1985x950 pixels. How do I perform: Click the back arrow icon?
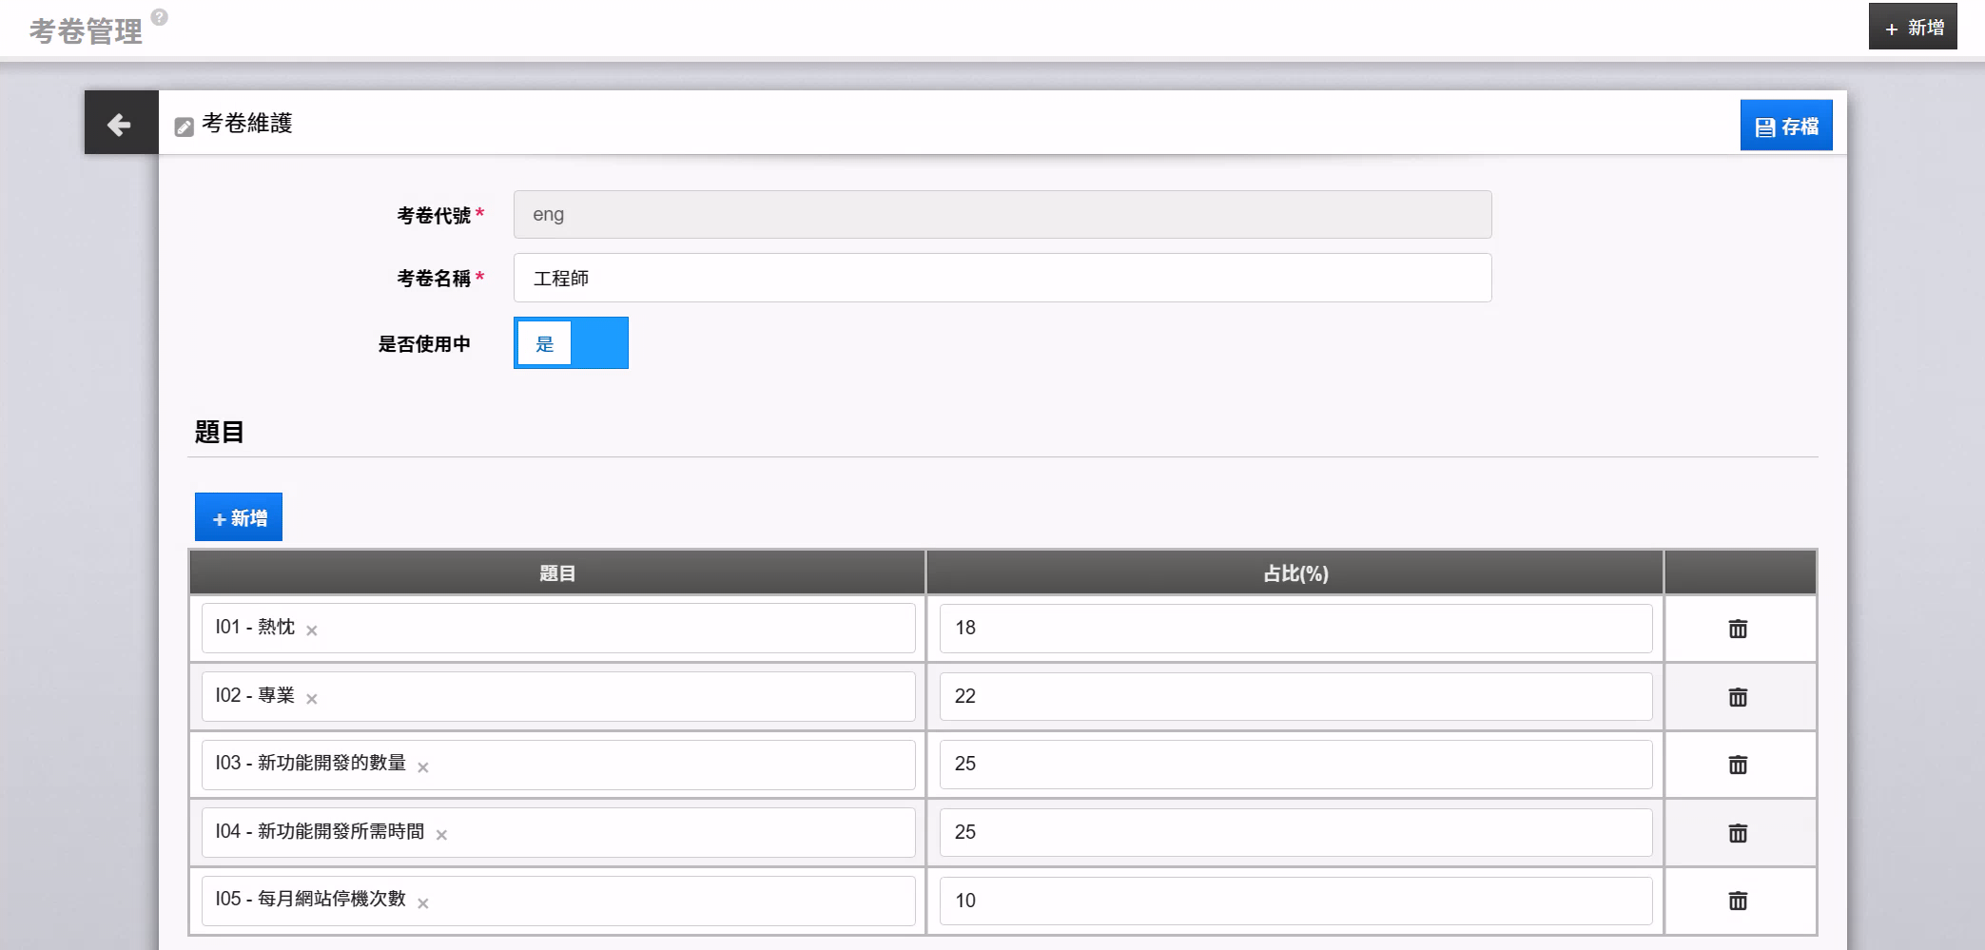pos(120,124)
